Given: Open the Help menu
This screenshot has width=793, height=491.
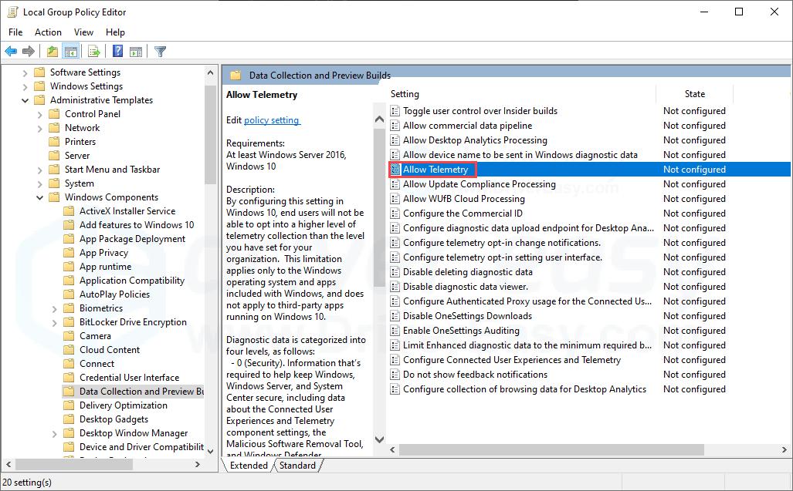Looking at the screenshot, I should click(115, 32).
